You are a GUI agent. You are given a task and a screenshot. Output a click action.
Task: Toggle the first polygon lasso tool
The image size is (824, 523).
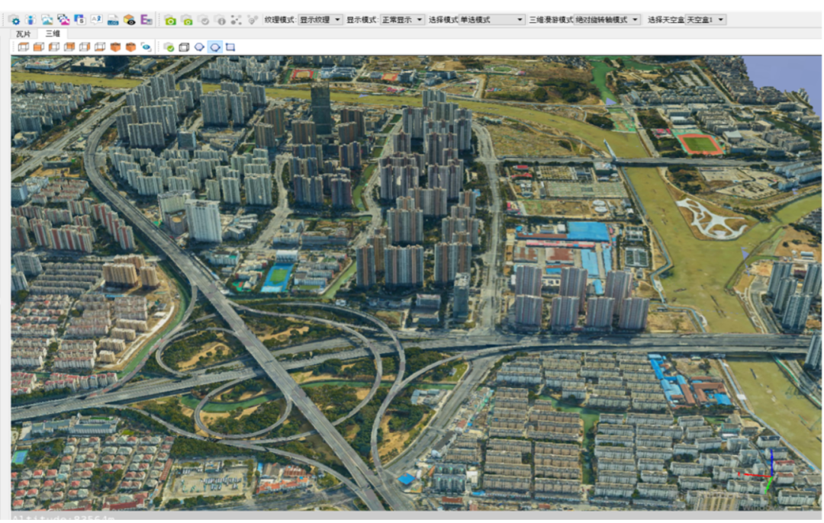pos(199,47)
